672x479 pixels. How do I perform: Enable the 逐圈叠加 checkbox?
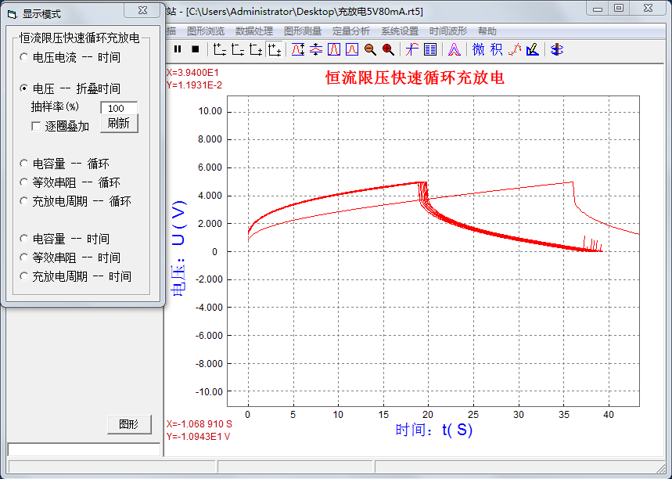coord(36,126)
